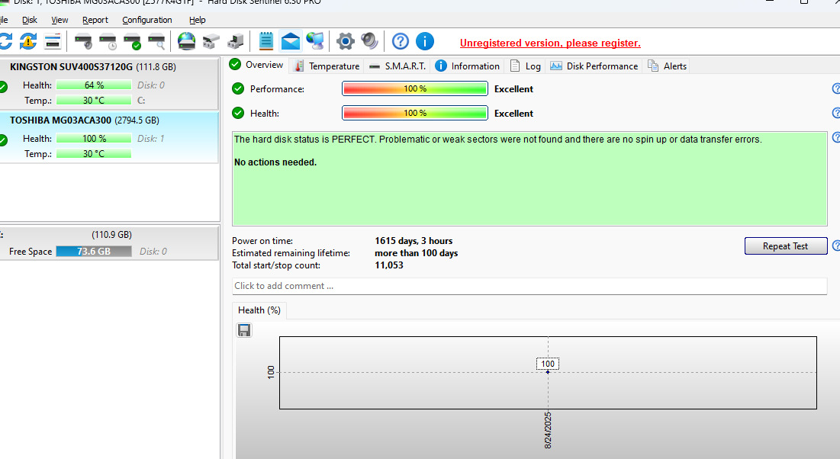840x459 pixels.
Task: Select the TOSHIBA MG03ACA300 disk
Action: click(109, 137)
